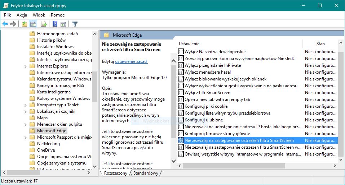Click the tree pane scroll up arrow
Image resolution: width=345 pixels, height=185 pixels.
click(x=94, y=34)
